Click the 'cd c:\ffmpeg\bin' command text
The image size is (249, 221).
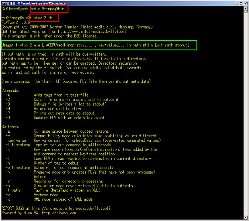click(48, 9)
